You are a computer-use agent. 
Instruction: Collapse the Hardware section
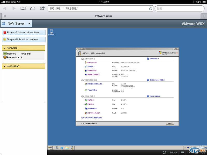24,48
